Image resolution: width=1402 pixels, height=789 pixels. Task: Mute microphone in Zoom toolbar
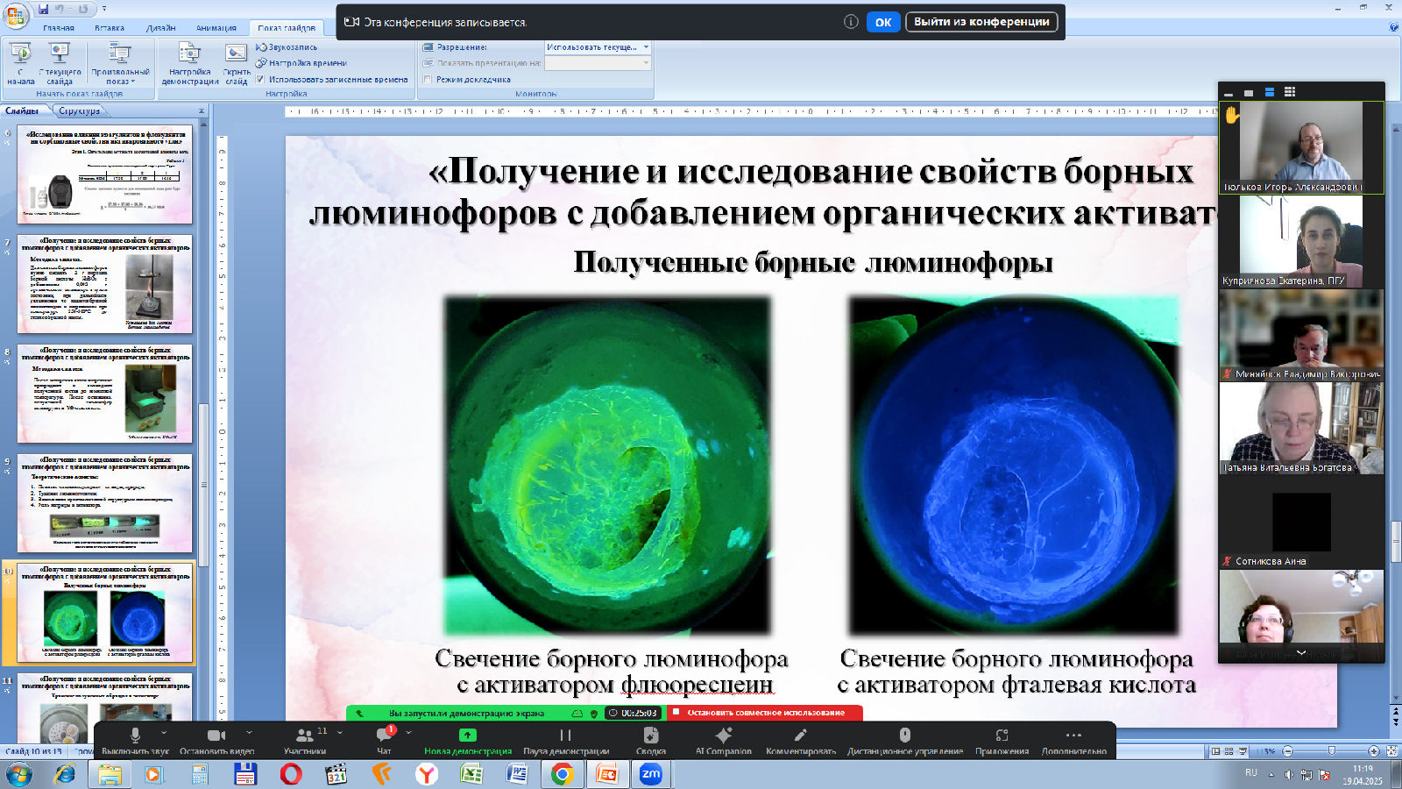point(135,736)
